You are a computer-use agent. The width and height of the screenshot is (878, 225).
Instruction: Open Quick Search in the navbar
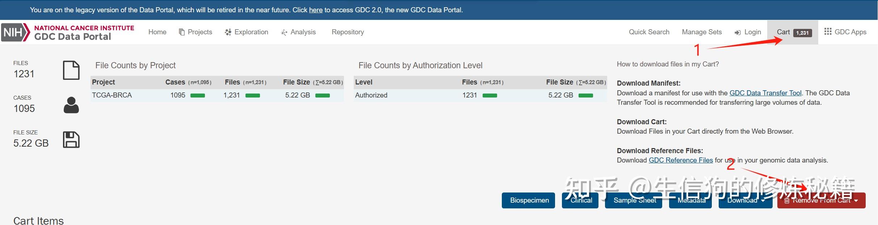pos(649,32)
